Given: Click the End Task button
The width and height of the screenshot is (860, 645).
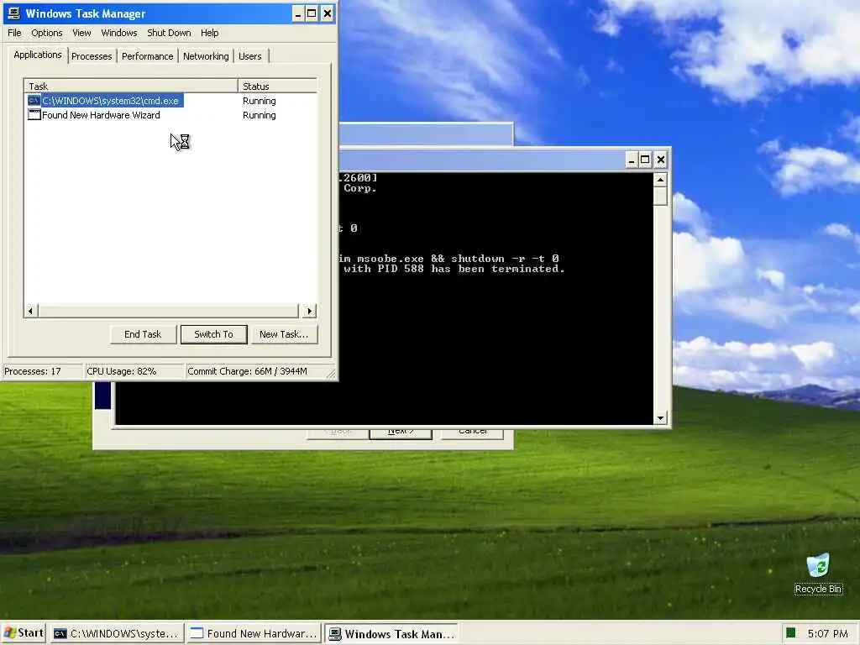Looking at the screenshot, I should tap(143, 334).
